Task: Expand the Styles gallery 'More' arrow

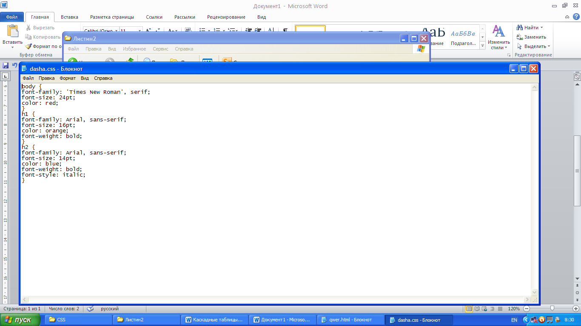Action: click(483, 46)
